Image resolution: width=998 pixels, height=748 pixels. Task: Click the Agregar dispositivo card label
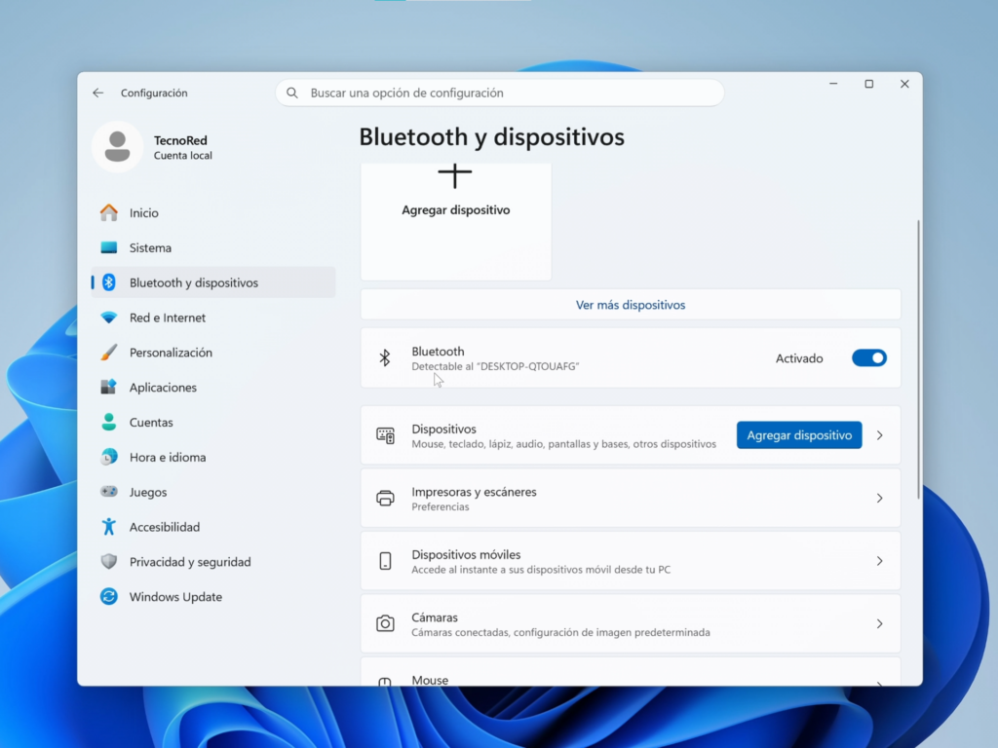[456, 210]
